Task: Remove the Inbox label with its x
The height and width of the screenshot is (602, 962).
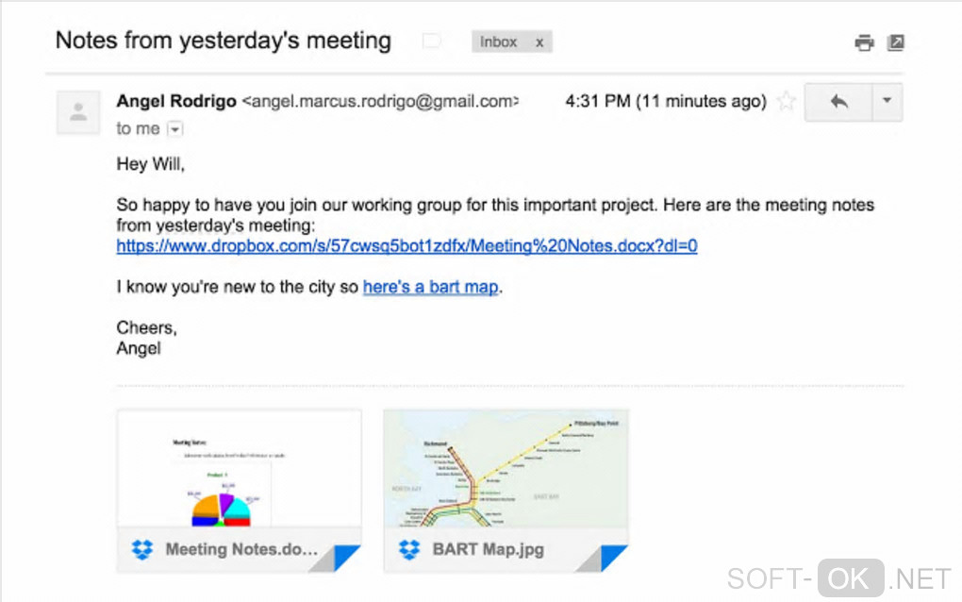Action: pyautogui.click(x=539, y=42)
